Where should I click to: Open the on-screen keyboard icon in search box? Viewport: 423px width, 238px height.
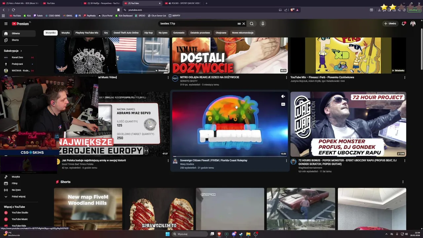239,23
